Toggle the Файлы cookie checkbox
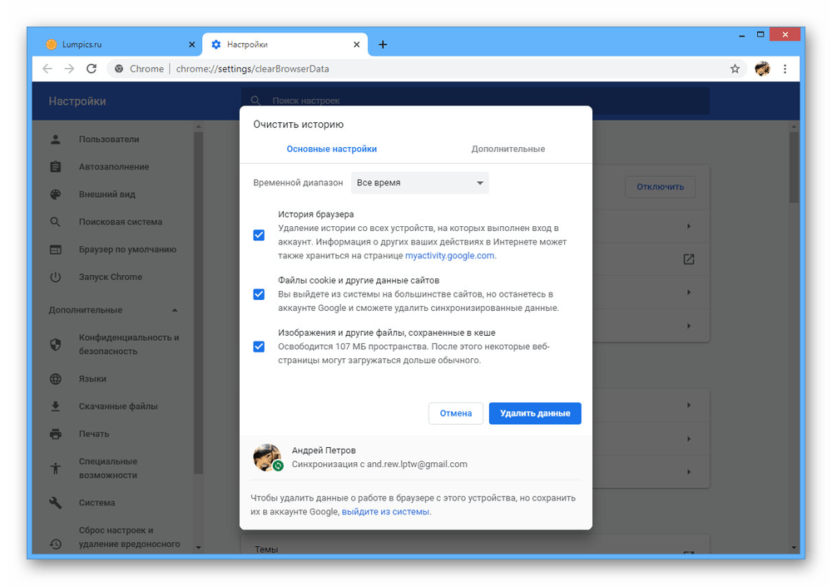Screen dimensions: 832x586 259,294
